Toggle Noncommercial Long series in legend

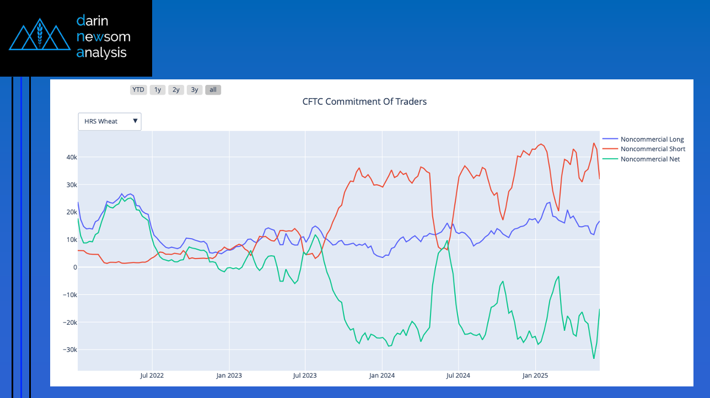click(x=652, y=139)
